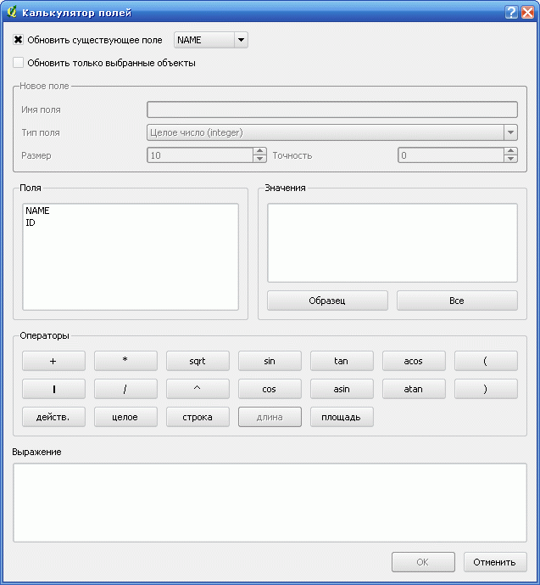Insert the power ^ operator

198,389
